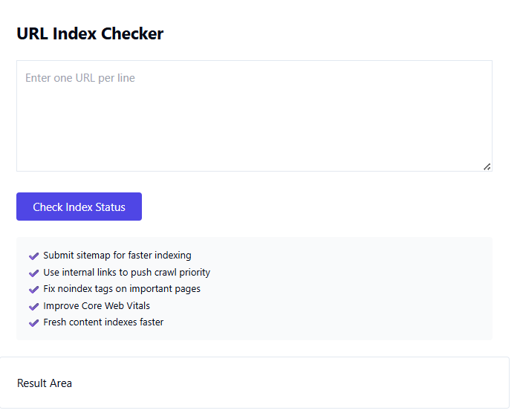Screen dimensions: 520x419
Task: Click the word 'Status' on the purple button
Action: pyautogui.click(x=109, y=207)
